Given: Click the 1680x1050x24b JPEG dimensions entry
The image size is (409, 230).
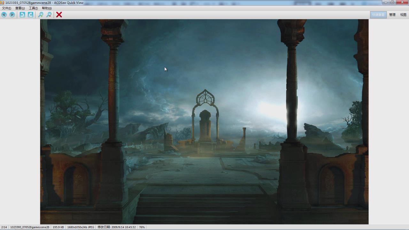Looking at the screenshot, I should coord(81,227).
